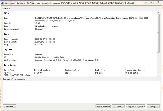
Task: Click the Wireshark shark fin icon
Action: pyautogui.click(x=2, y=3)
